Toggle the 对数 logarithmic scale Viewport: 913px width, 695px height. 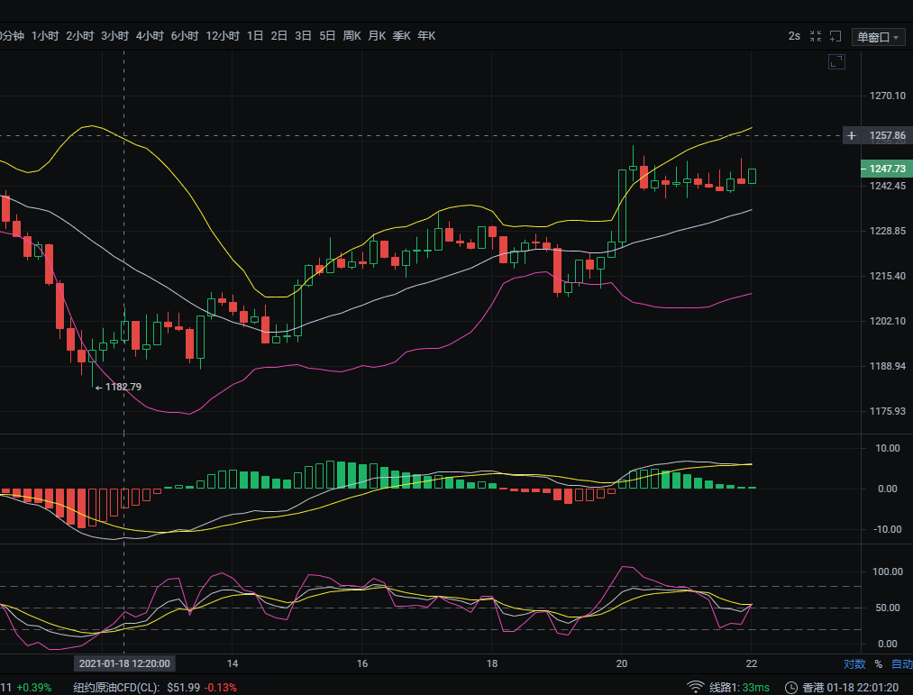(854, 664)
